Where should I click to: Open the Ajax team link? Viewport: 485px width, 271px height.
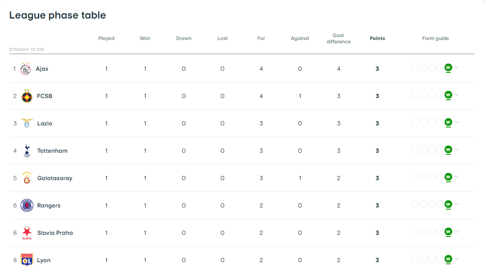click(42, 69)
